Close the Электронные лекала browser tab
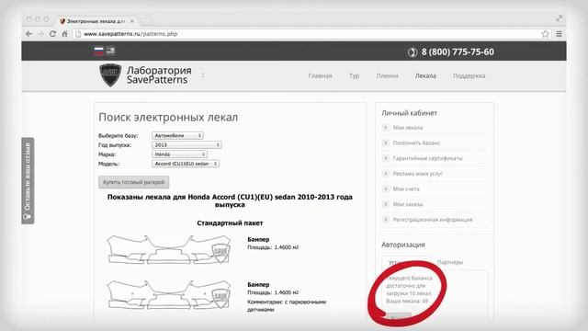 pyautogui.click(x=132, y=21)
